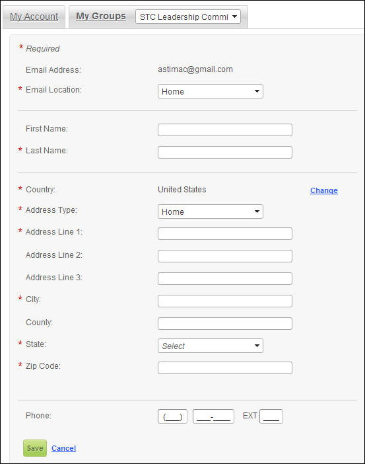The image size is (365, 464).
Task: Switch to the My Groups tab
Action: pyautogui.click(x=101, y=17)
